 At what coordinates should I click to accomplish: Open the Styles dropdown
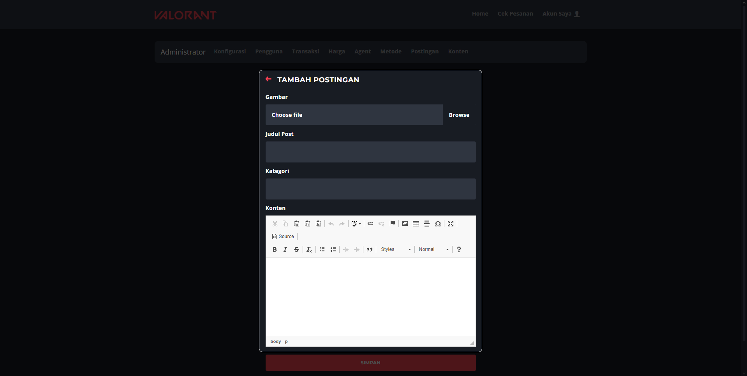(396, 249)
